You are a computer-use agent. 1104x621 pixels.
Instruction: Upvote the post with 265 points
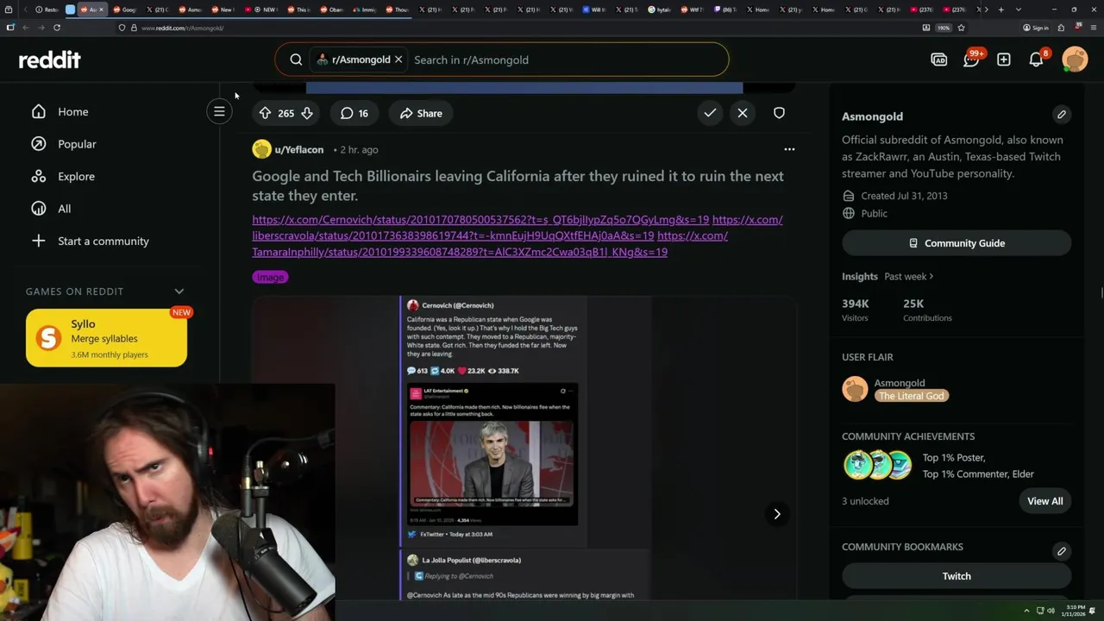coord(265,113)
